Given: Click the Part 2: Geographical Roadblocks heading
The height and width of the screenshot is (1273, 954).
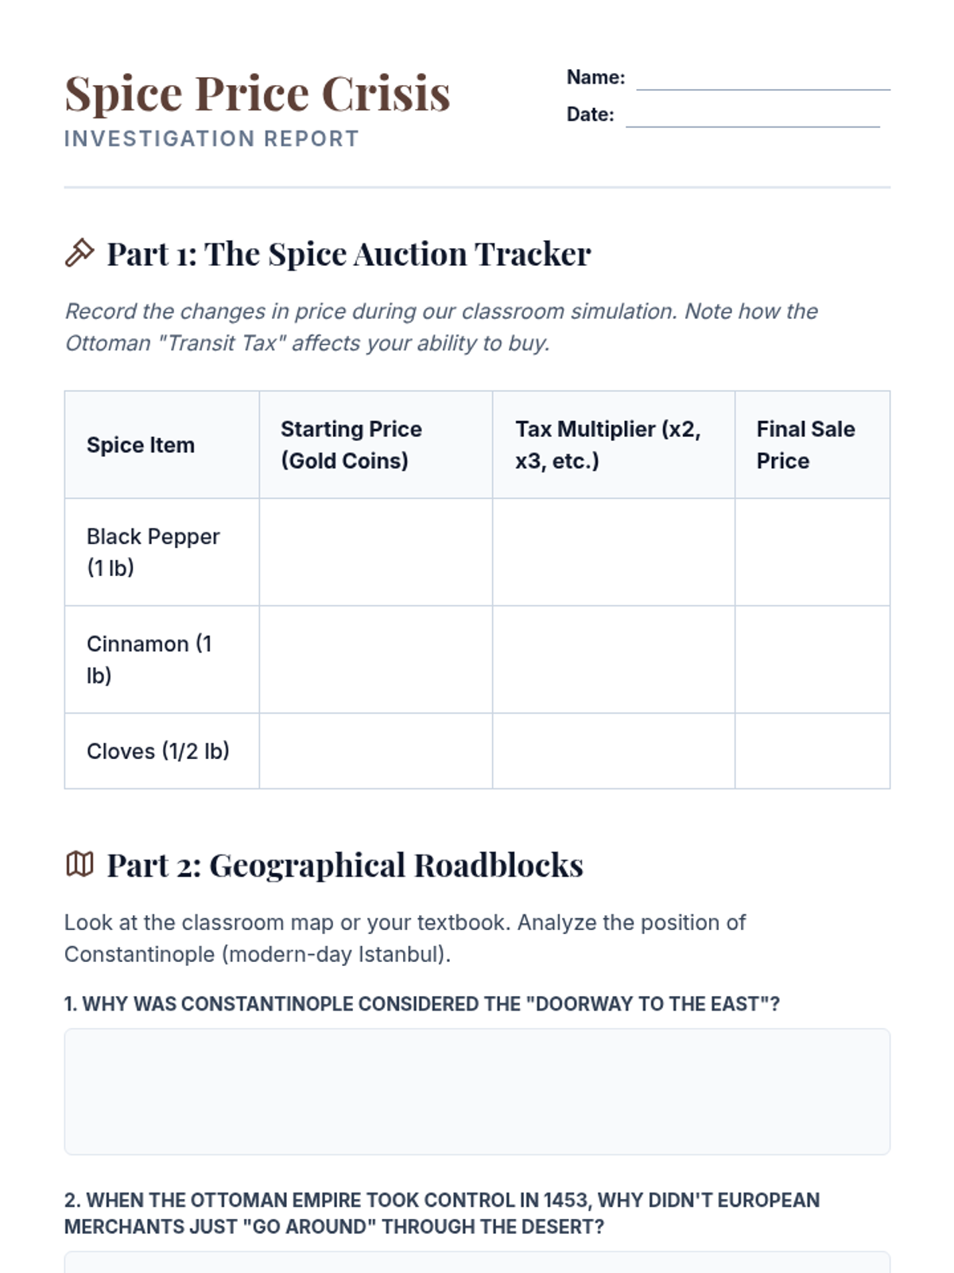Looking at the screenshot, I should (x=345, y=865).
